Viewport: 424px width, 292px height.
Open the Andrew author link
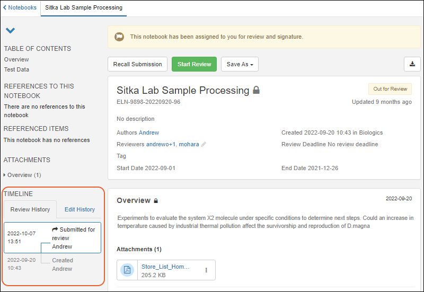149,132
